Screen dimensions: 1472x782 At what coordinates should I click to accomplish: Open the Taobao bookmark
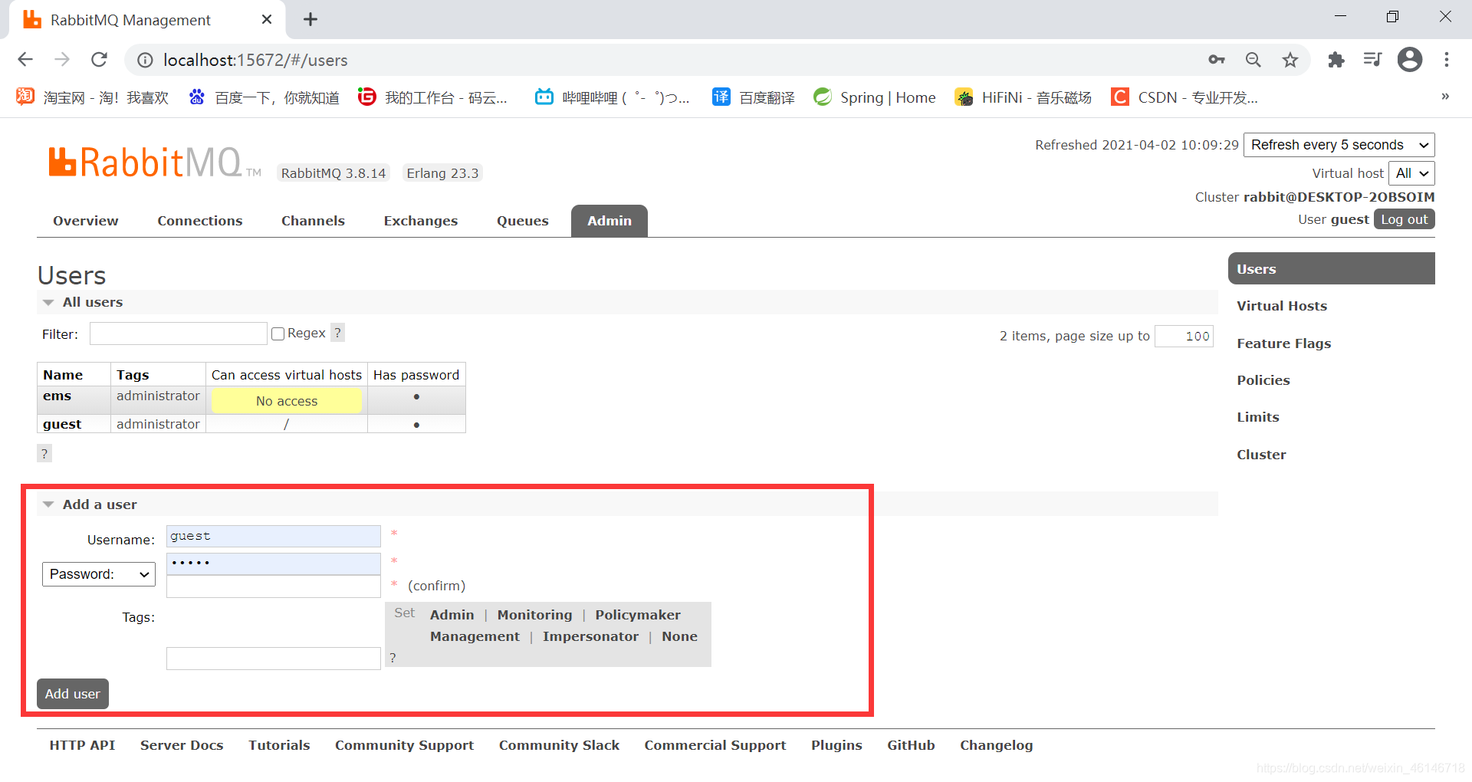92,97
